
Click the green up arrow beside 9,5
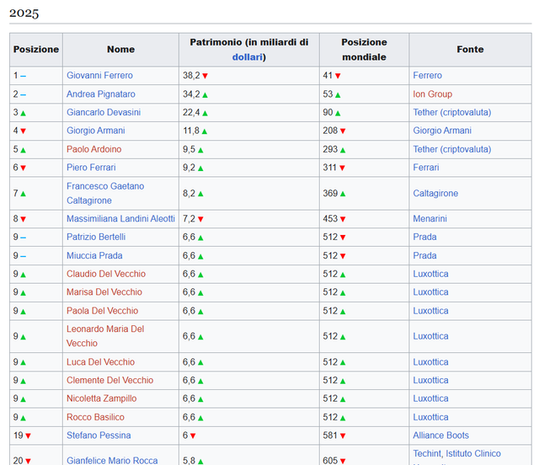point(200,150)
